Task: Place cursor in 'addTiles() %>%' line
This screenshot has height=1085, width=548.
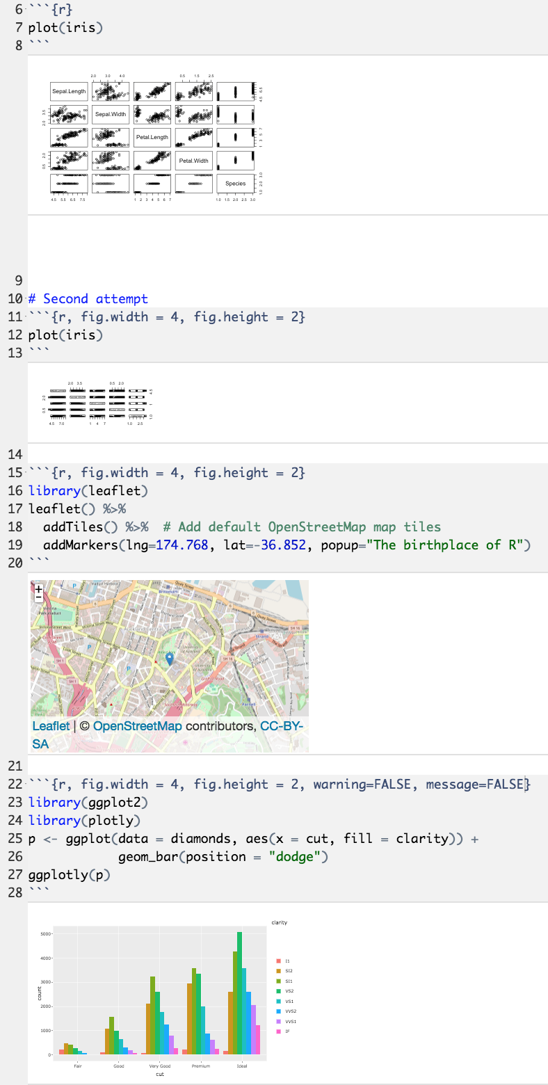Action: (x=95, y=527)
